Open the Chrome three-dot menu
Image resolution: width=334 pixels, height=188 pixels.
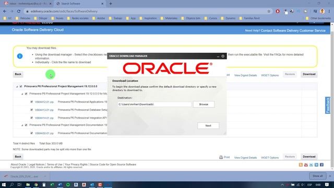pos(329,11)
